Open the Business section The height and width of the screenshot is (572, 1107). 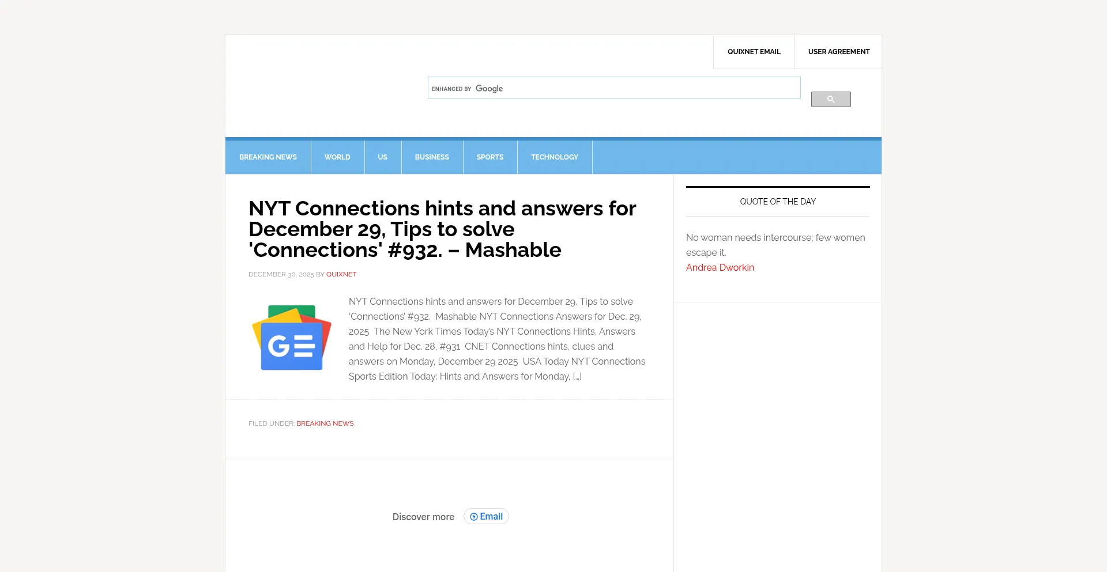(x=432, y=157)
